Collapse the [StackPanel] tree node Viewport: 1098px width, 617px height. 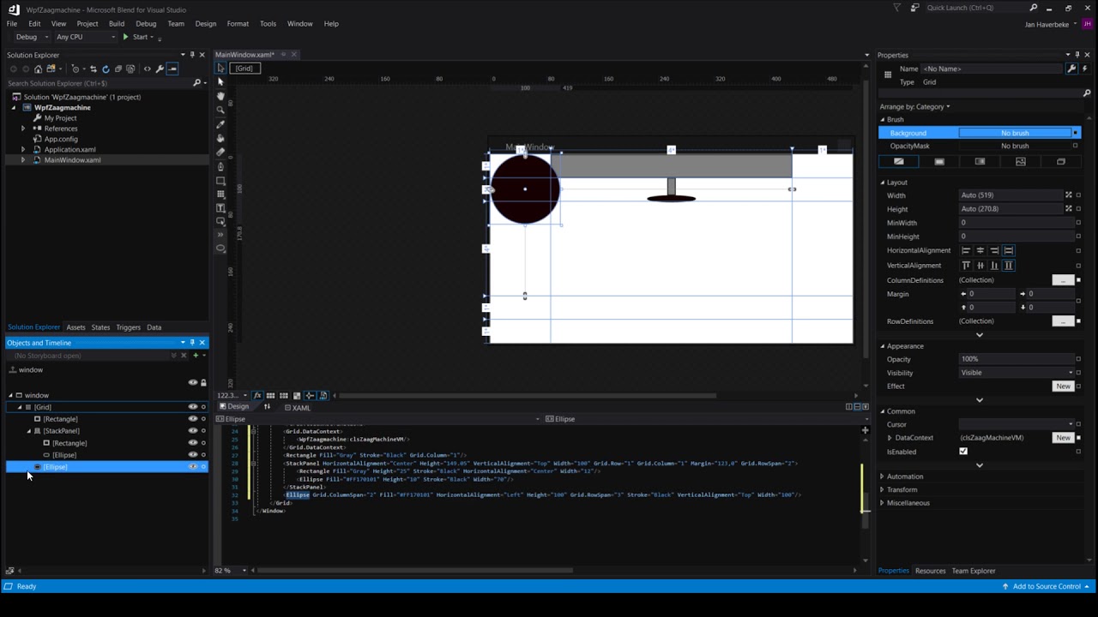pos(28,431)
